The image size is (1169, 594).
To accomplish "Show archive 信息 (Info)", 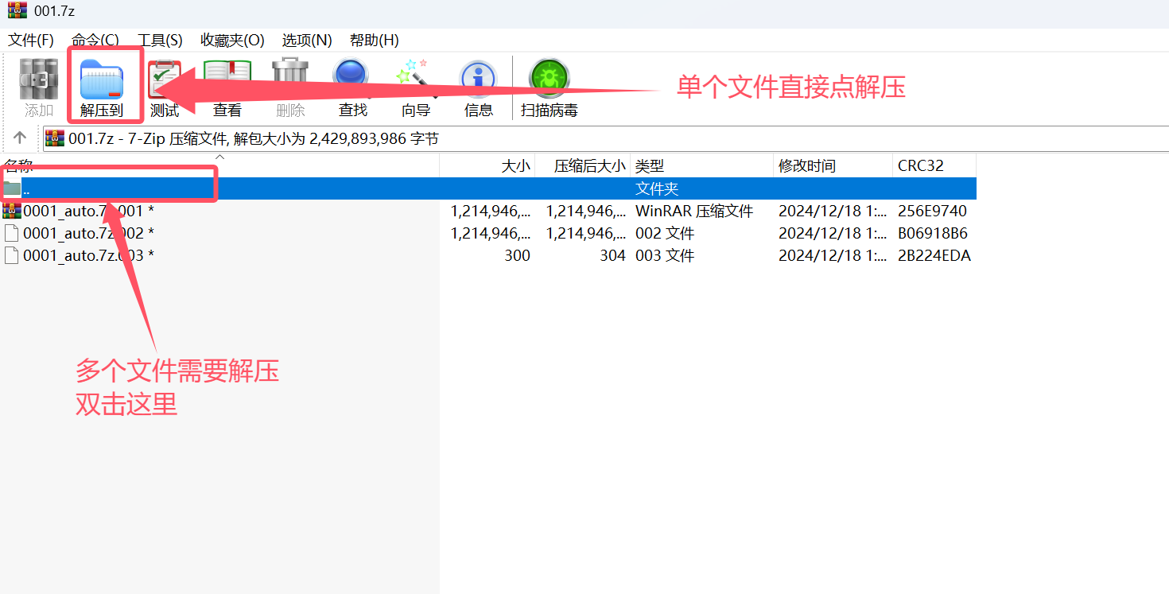I will coord(478,83).
